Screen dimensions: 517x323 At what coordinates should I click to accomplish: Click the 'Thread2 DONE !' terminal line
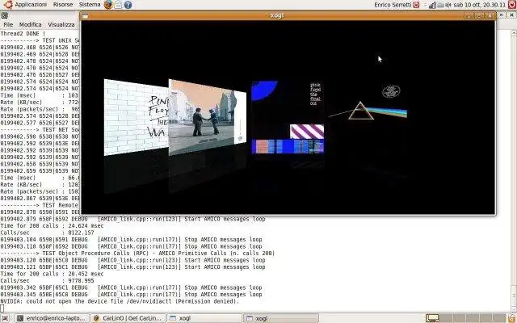coord(23,33)
